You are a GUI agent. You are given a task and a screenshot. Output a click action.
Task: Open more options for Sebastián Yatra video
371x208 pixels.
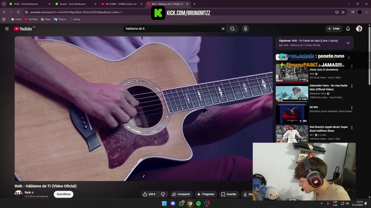[x=352, y=86]
